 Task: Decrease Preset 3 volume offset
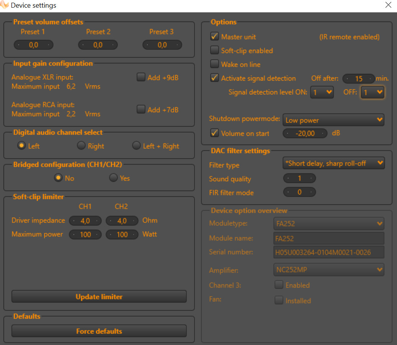147,45
